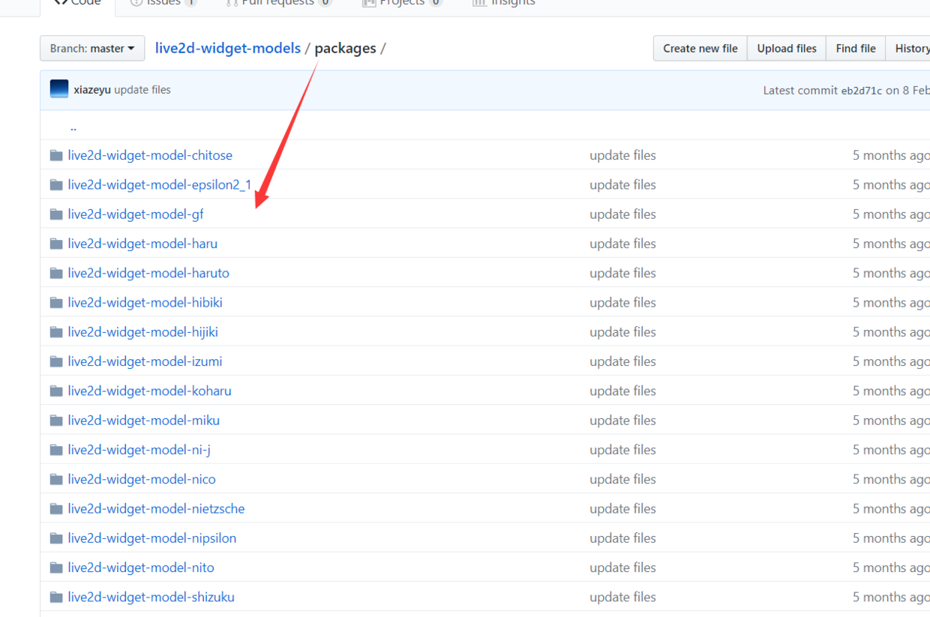Click the 'packages' breadcrumb text
The image size is (930, 617).
pyautogui.click(x=345, y=49)
